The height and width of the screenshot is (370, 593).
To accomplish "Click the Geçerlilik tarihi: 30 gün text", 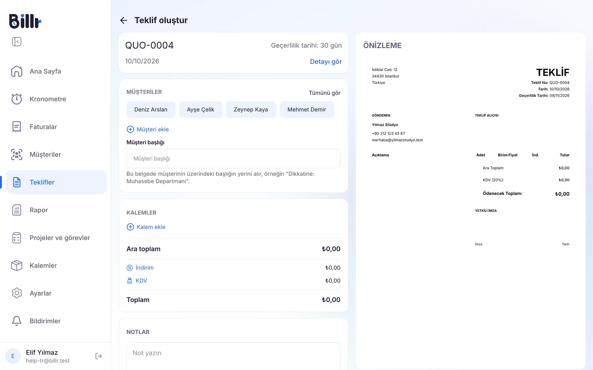I will tap(307, 46).
